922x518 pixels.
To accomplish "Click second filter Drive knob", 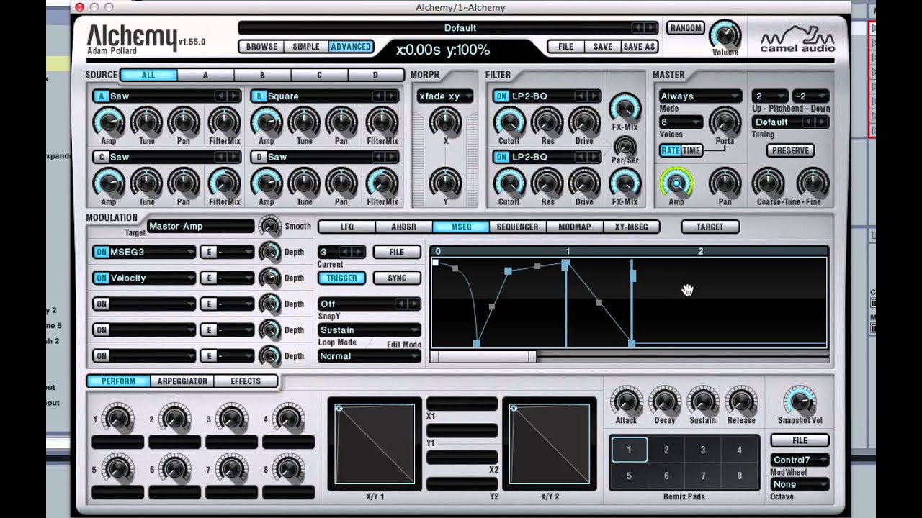I will (x=584, y=183).
